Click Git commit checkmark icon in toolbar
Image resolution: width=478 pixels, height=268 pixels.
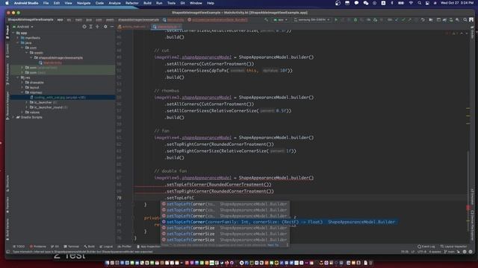coord(403,20)
